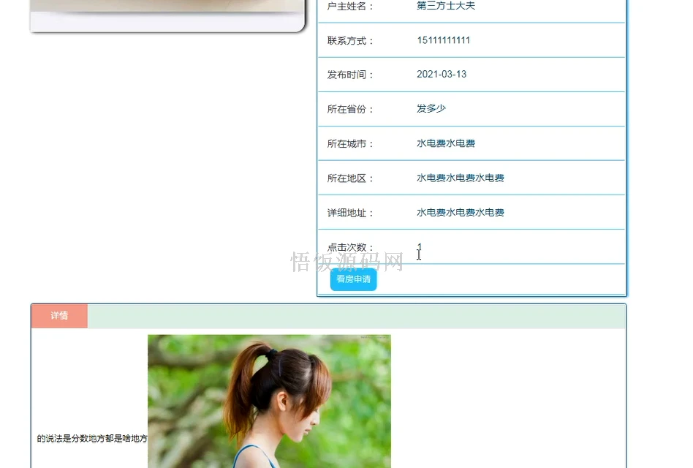Click the detailed address 水电费水电费水电费
This screenshot has width=693, height=468.
tap(461, 212)
